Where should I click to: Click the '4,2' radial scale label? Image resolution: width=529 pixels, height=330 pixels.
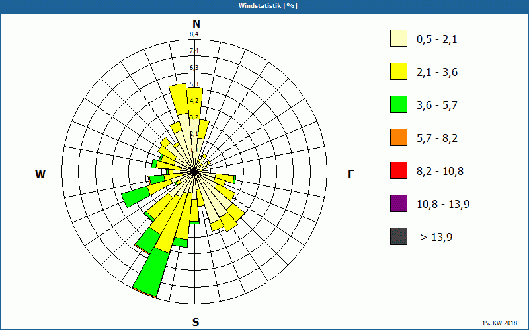click(194, 101)
